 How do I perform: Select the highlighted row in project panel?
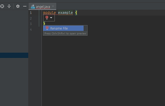pyautogui.click(x=14, y=55)
